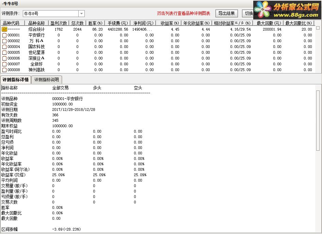
Task: Sort by the 最大回撤比(%) column header
Action: [x=299, y=23]
